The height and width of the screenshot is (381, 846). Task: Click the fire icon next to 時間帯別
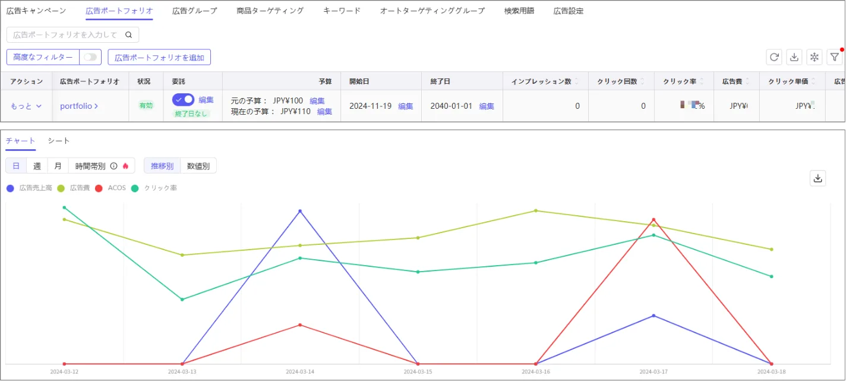click(x=125, y=166)
